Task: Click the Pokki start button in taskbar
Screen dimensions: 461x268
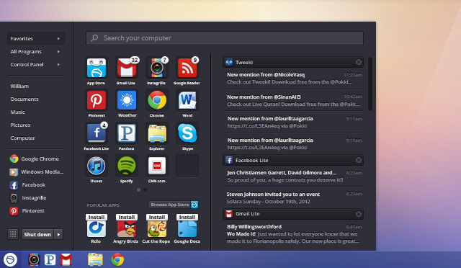Action: 10,260
